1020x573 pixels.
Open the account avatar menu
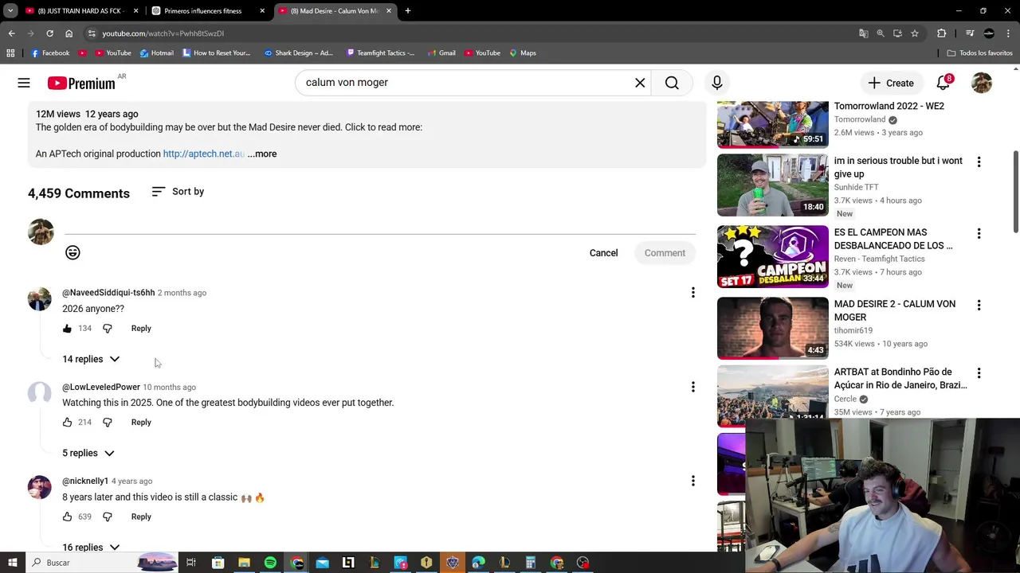tap(982, 83)
